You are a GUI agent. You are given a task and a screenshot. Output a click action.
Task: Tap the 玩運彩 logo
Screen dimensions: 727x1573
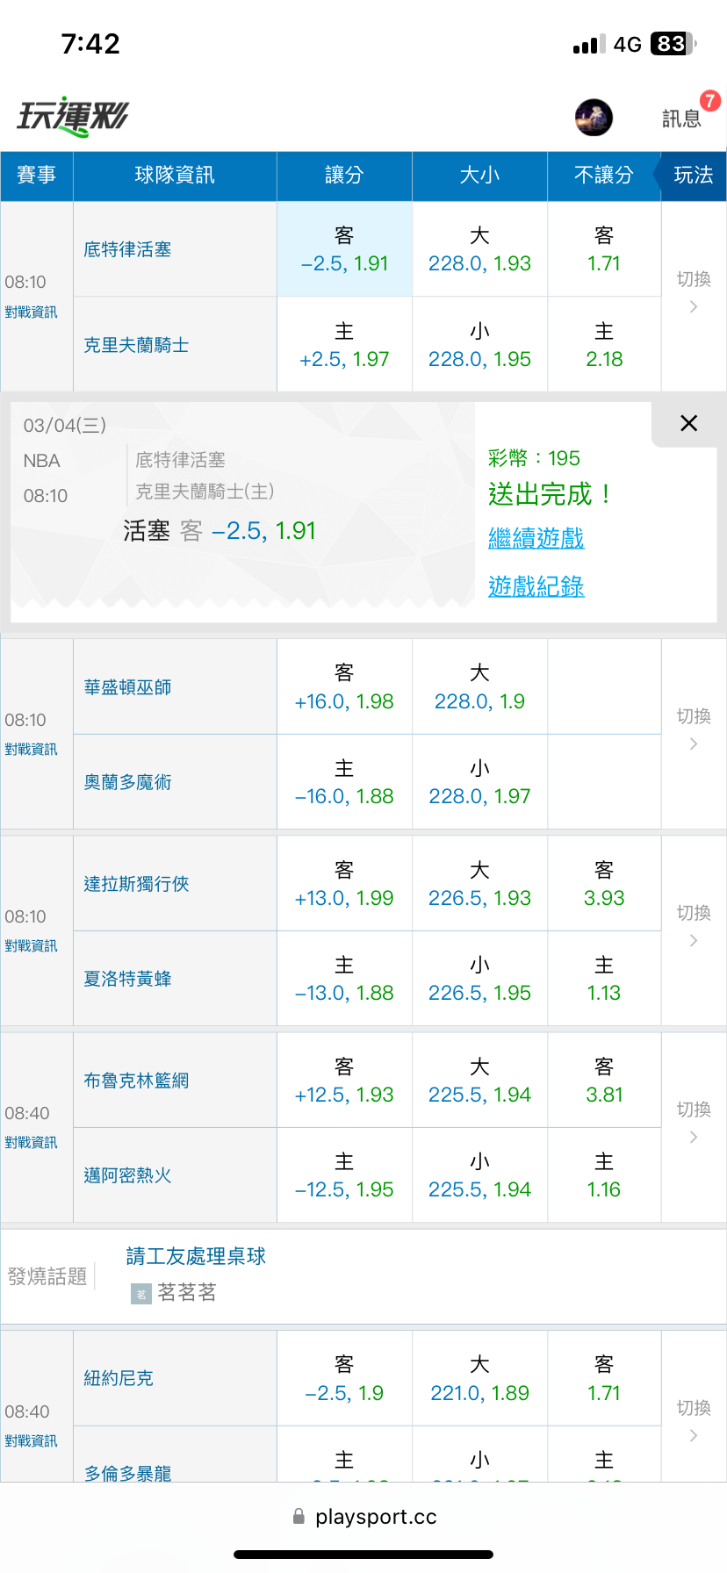[73, 117]
